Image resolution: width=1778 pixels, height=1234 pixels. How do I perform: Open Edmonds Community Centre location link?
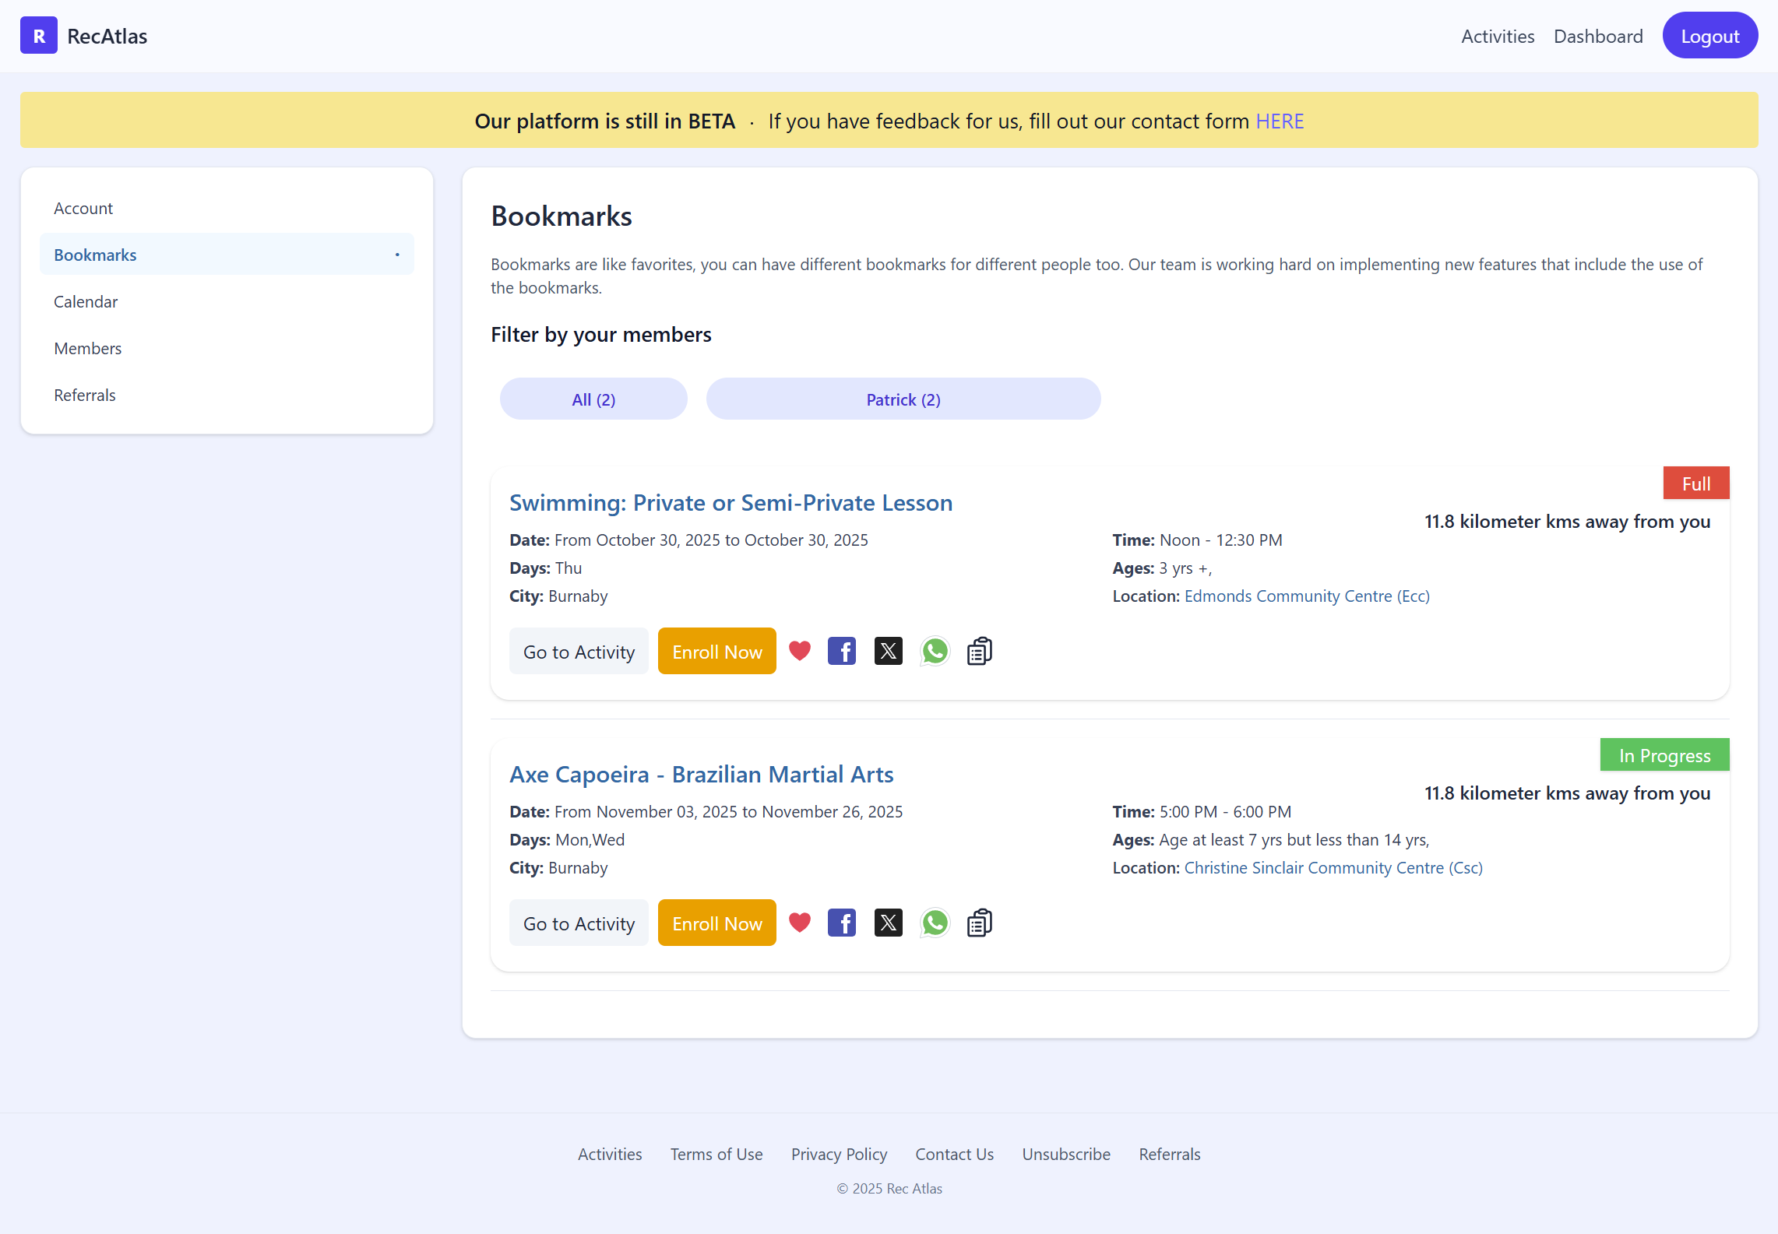coord(1307,596)
